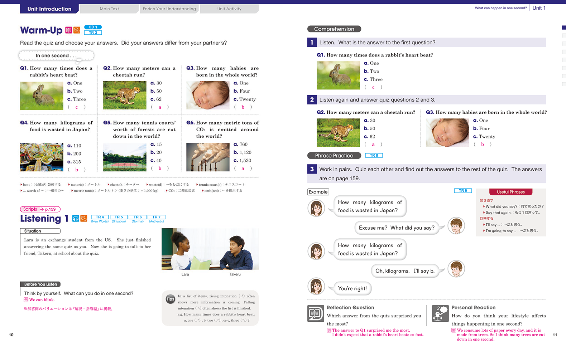Switch to the Main Text tab
The image size is (566, 346).
pyautogui.click(x=109, y=9)
